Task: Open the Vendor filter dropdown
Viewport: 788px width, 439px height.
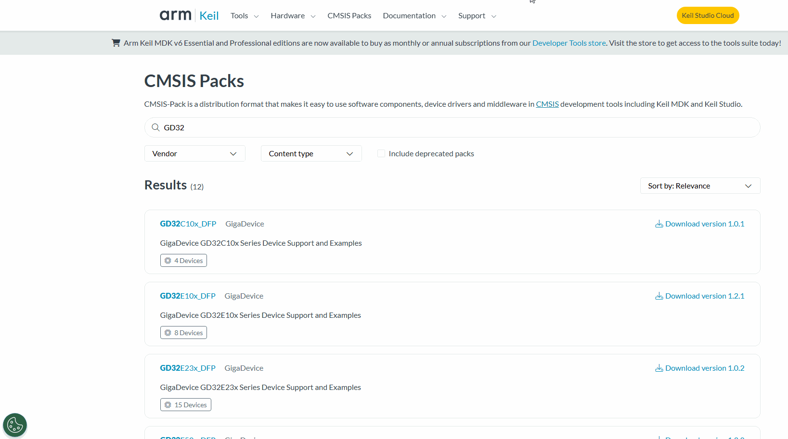Action: click(195, 153)
